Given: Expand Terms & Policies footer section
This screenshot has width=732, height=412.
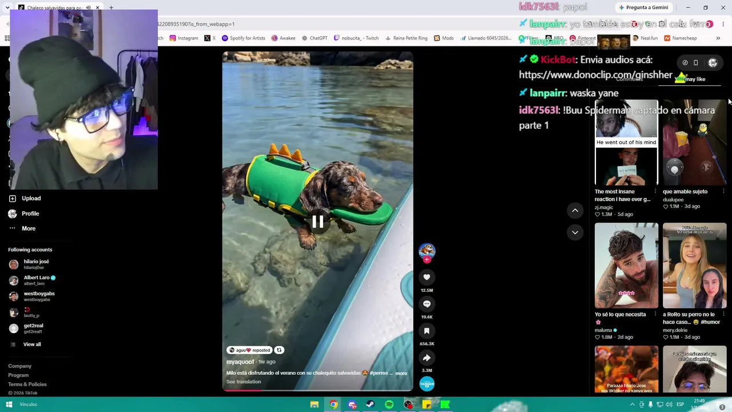Looking at the screenshot, I should tap(27, 385).
